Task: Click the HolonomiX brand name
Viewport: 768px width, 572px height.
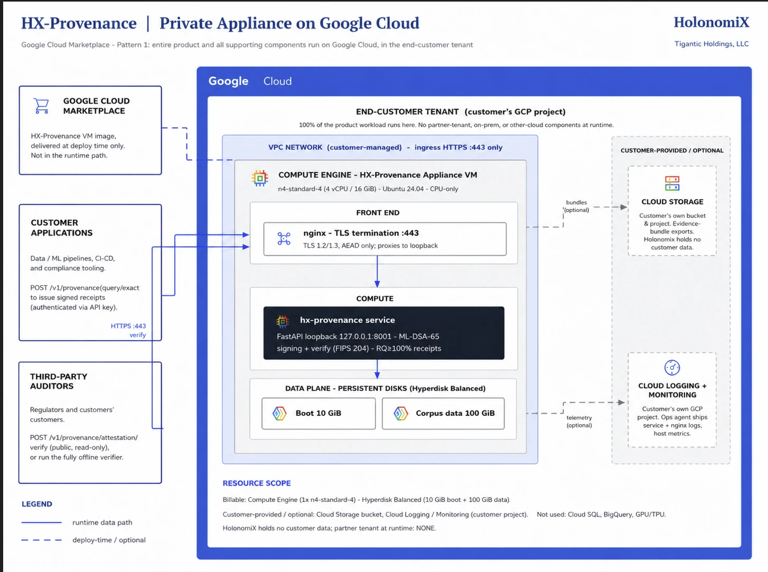Action: tap(711, 22)
